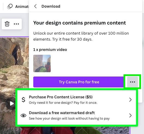Open the Animate panel label
The width and height of the screenshot is (144, 134).
click(x=22, y=7)
